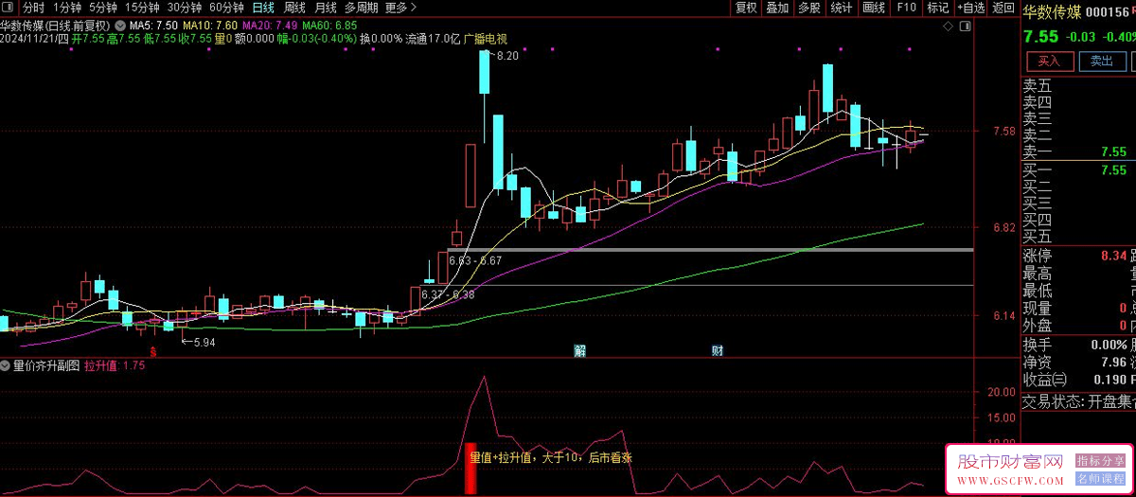The width and height of the screenshot is (1136, 497).
Task: Click the 标记 mark button
Action: 937,8
